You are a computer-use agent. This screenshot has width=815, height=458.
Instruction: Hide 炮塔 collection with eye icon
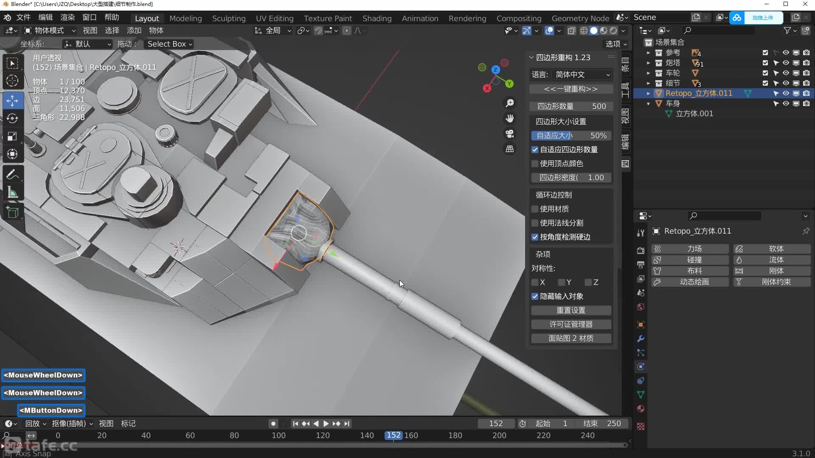pyautogui.click(x=786, y=63)
